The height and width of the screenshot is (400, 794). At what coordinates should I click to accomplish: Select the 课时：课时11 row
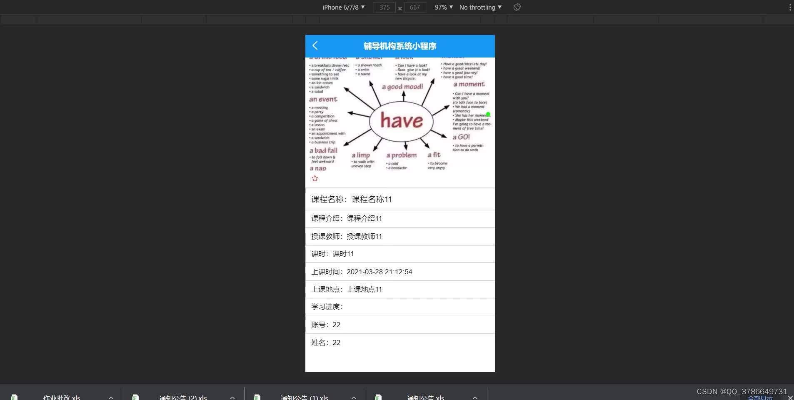(x=400, y=254)
